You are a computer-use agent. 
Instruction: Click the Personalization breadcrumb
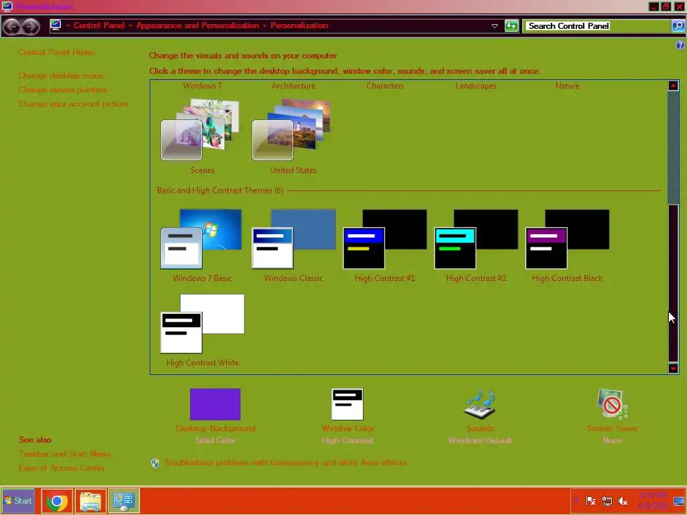(299, 25)
